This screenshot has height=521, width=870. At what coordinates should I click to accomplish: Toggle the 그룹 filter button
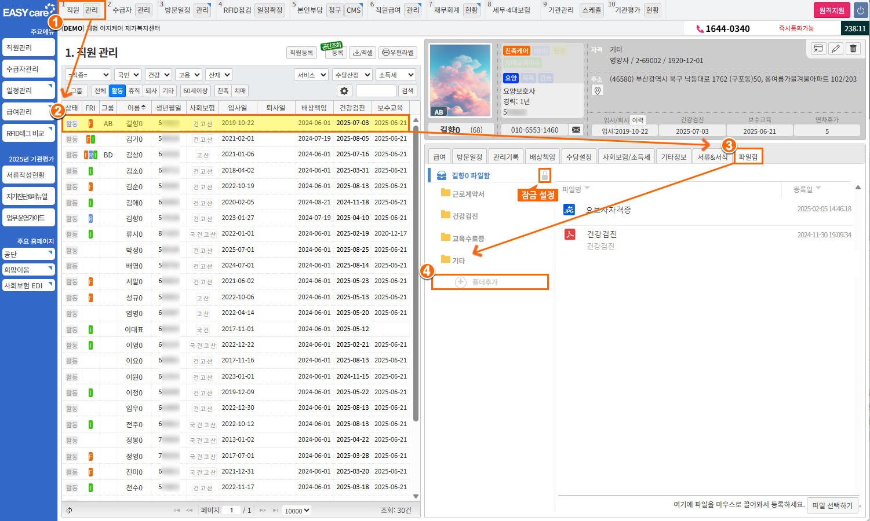(x=77, y=91)
